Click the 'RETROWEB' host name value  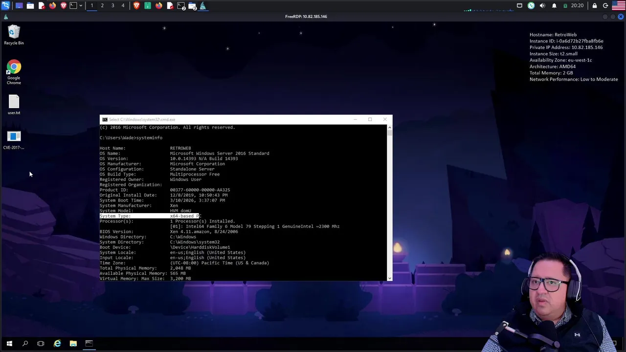pyautogui.click(x=180, y=148)
